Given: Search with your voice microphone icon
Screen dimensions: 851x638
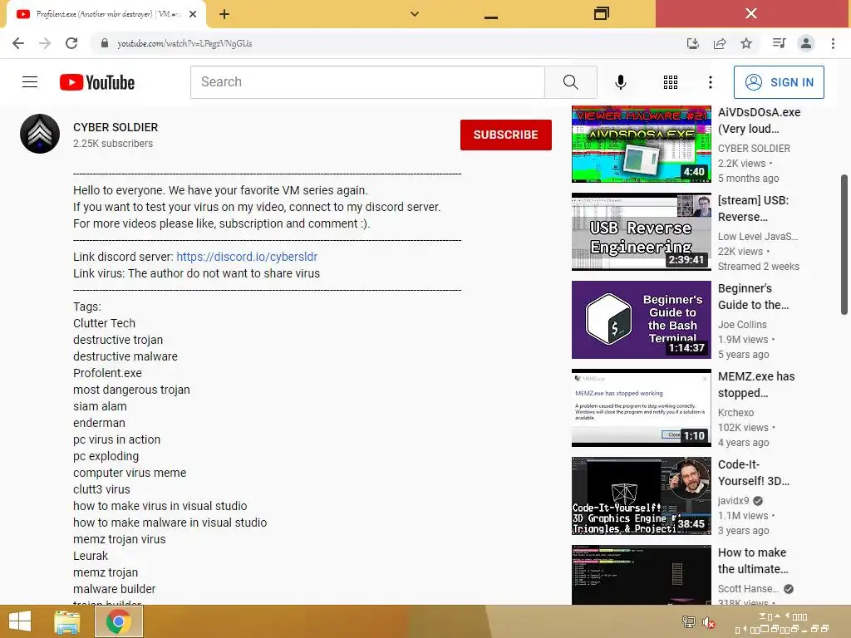Looking at the screenshot, I should pos(620,82).
